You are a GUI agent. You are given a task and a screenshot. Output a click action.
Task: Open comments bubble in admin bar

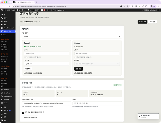coord(29,10)
